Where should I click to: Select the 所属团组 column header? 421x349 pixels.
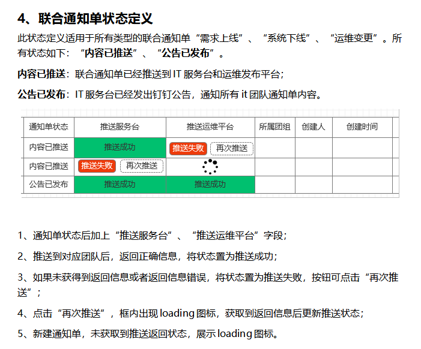274,127
